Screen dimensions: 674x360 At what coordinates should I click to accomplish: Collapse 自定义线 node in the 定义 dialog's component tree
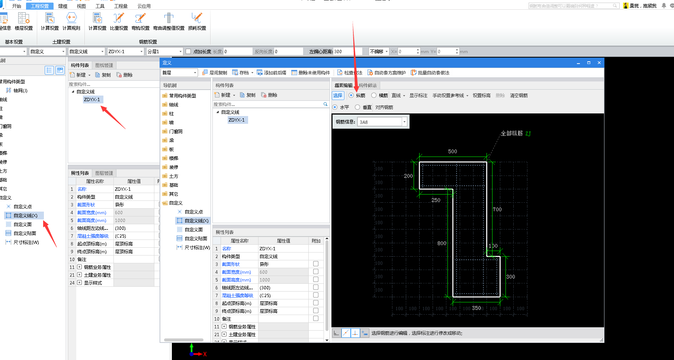click(x=218, y=112)
